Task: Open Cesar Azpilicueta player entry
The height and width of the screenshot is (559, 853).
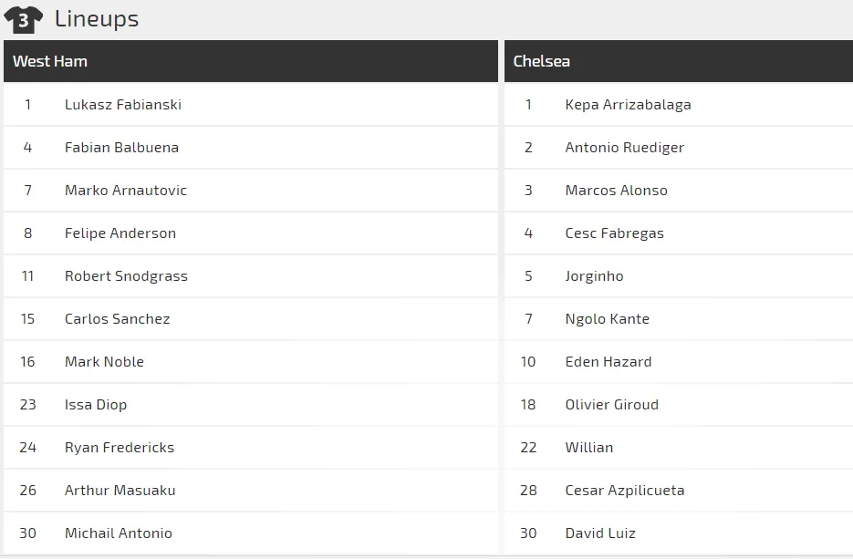Action: coord(625,491)
